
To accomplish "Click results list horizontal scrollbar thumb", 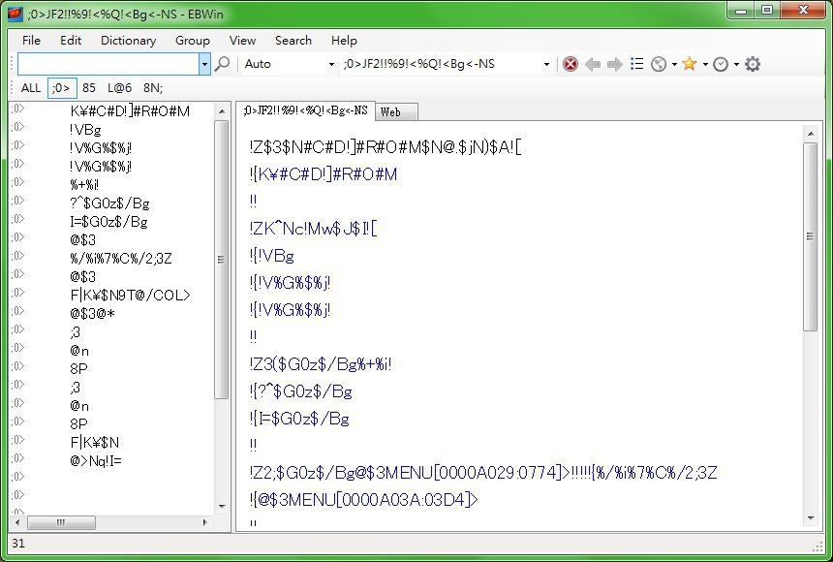I will point(61,522).
